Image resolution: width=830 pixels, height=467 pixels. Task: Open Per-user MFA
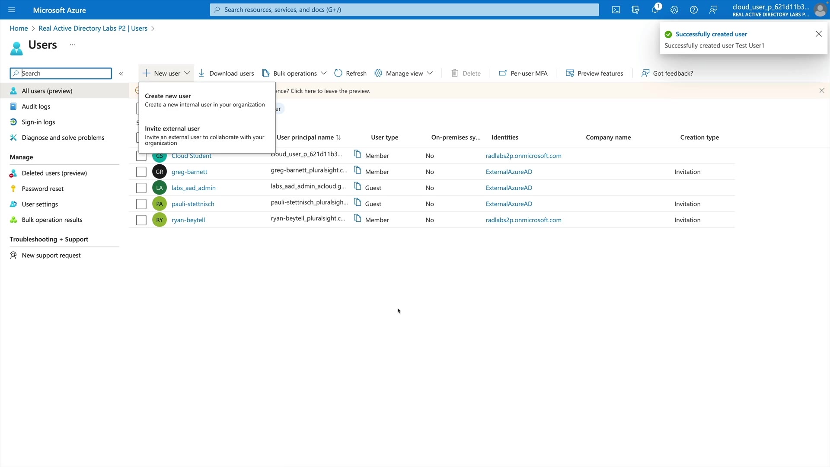523,73
